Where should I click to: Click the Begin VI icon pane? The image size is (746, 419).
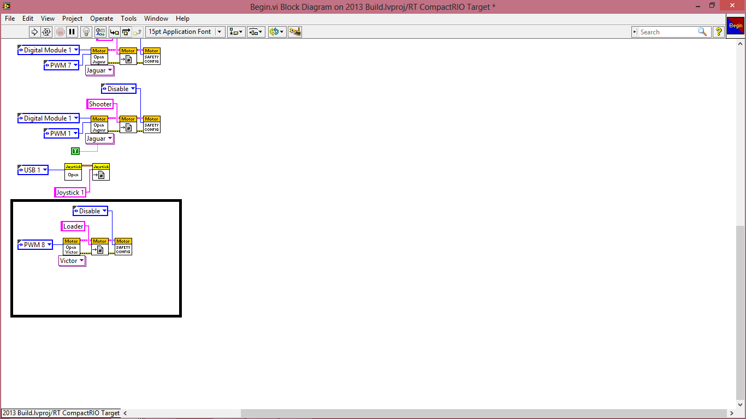(735, 25)
